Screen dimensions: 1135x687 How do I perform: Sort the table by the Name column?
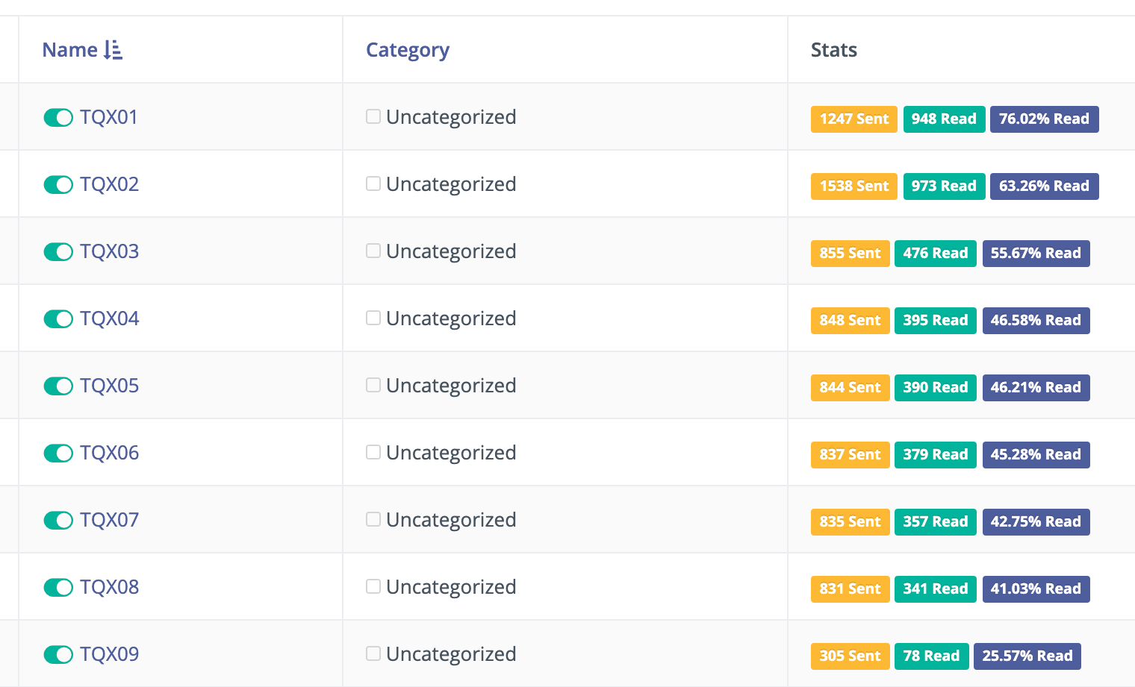click(69, 50)
